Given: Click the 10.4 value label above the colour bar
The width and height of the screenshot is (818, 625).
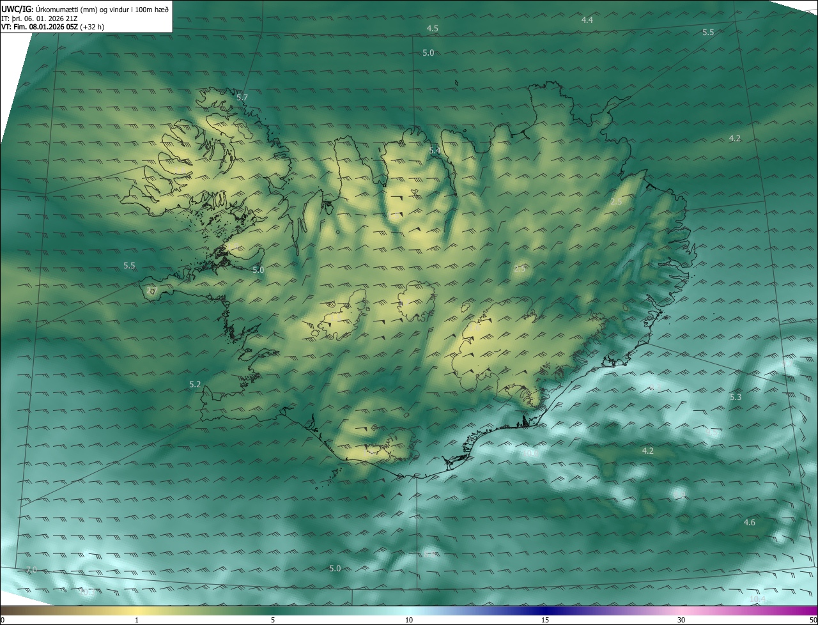Looking at the screenshot, I should coord(757,599).
